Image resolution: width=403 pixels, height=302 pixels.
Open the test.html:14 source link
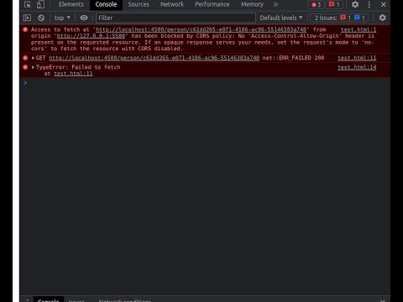[357, 67]
